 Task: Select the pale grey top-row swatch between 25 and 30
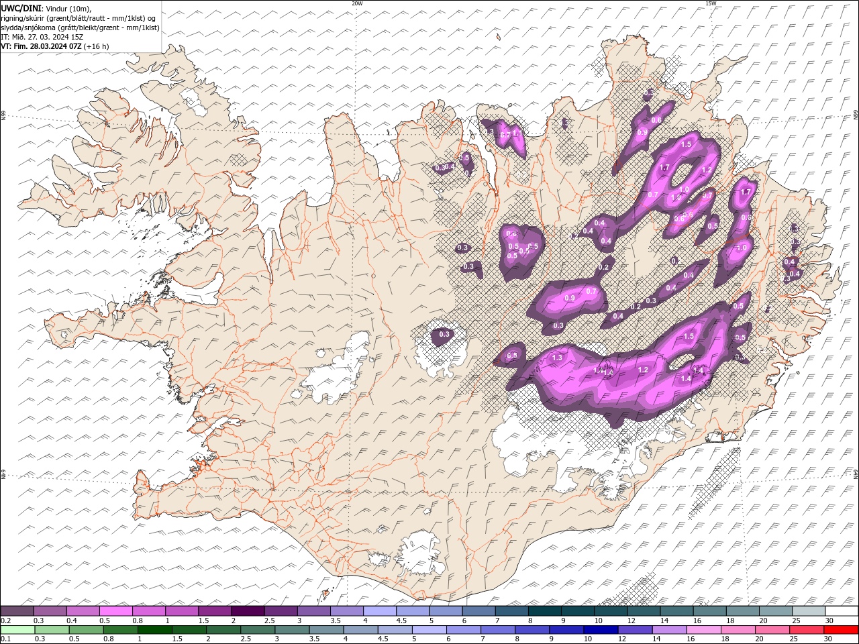809,611
